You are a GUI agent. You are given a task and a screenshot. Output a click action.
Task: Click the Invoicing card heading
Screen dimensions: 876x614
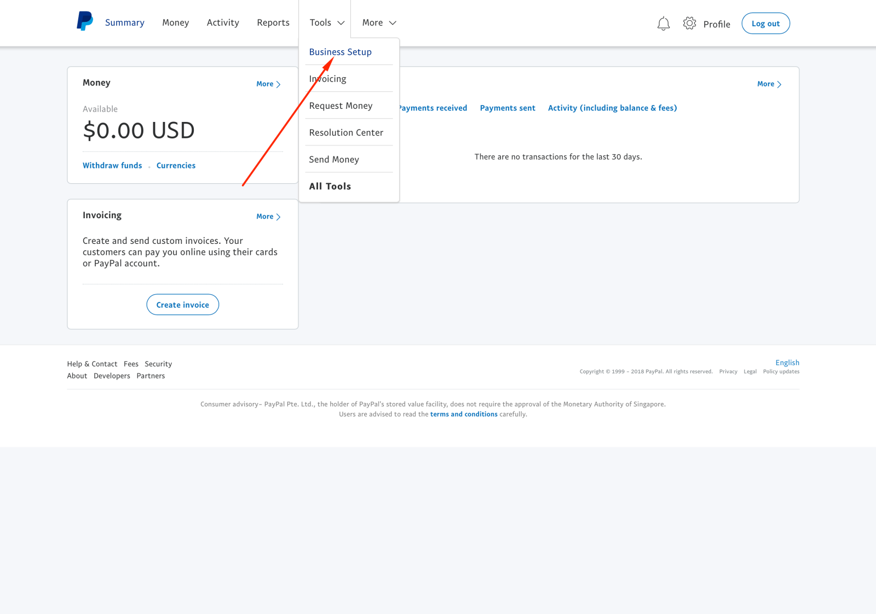click(x=102, y=215)
